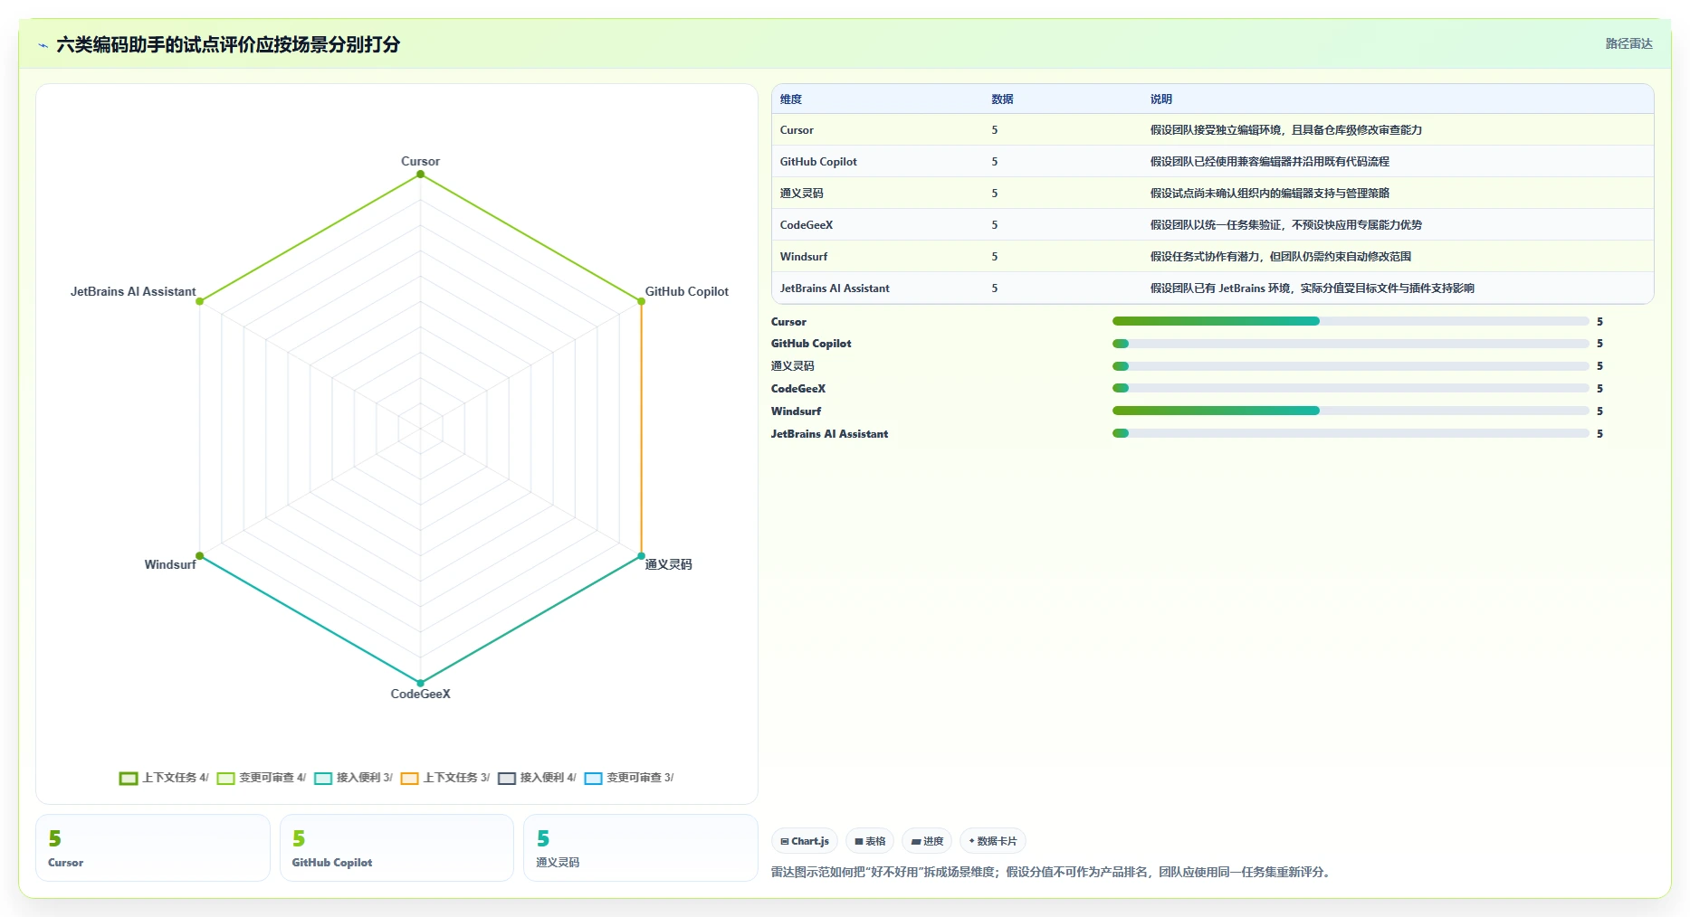Click the 数据 column header
Screen dimensions: 1690x917
[1002, 99]
